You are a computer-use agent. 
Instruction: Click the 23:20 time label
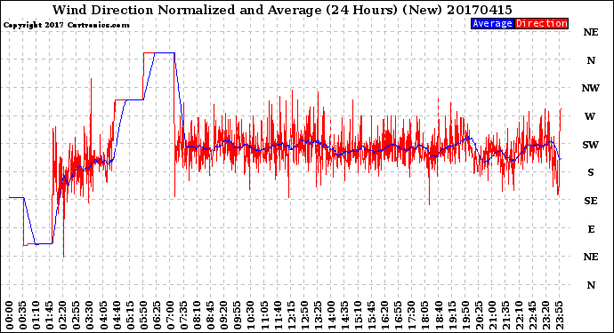click(x=545, y=315)
